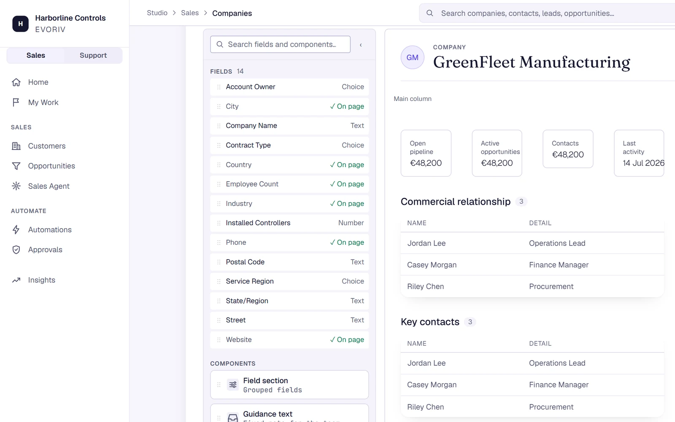This screenshot has height=422, width=675.
Task: Click the Number type label for Installed Controllers
Action: [351, 223]
